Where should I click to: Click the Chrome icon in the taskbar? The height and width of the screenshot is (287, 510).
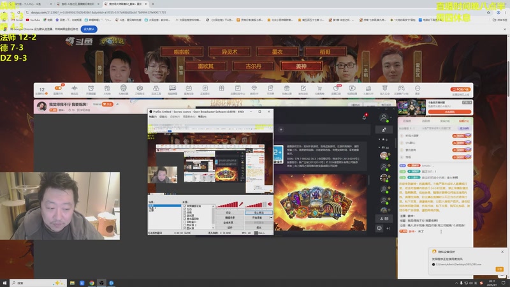92,283
